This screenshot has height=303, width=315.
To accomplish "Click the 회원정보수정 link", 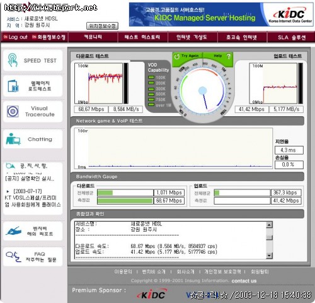I will point(52,37).
